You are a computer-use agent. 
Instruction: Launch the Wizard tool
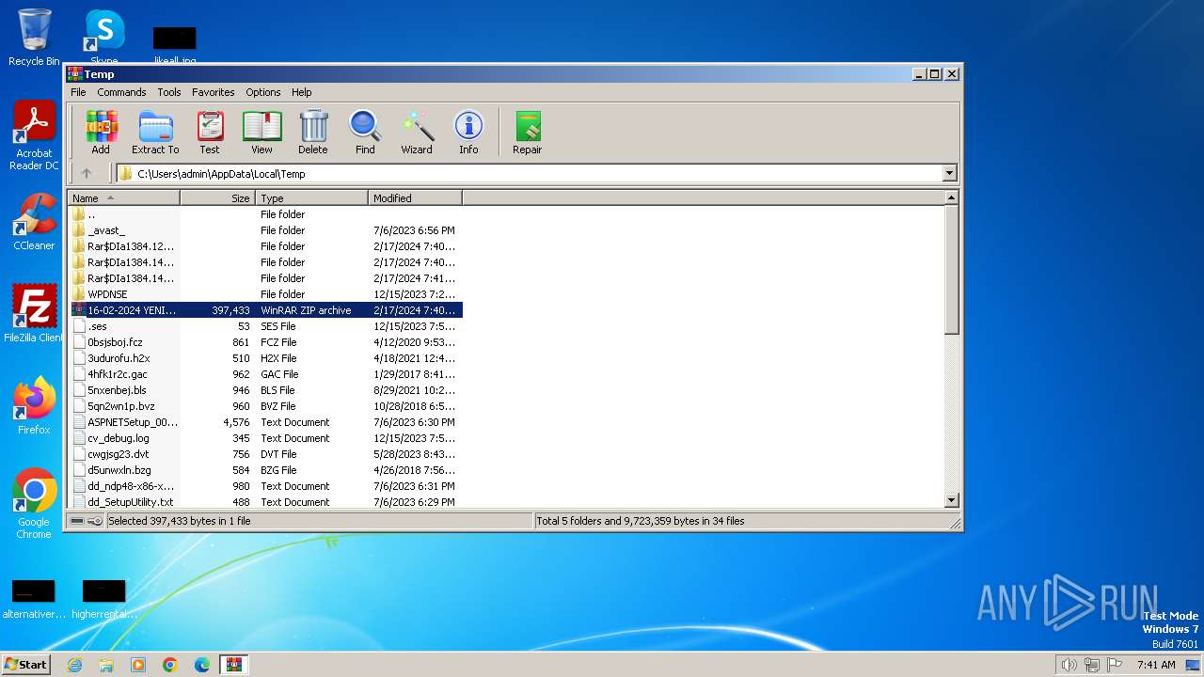tap(417, 132)
